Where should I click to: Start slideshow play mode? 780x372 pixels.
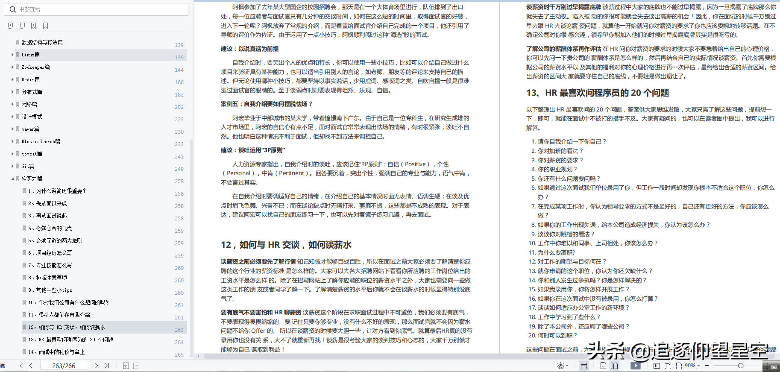(x=636, y=366)
